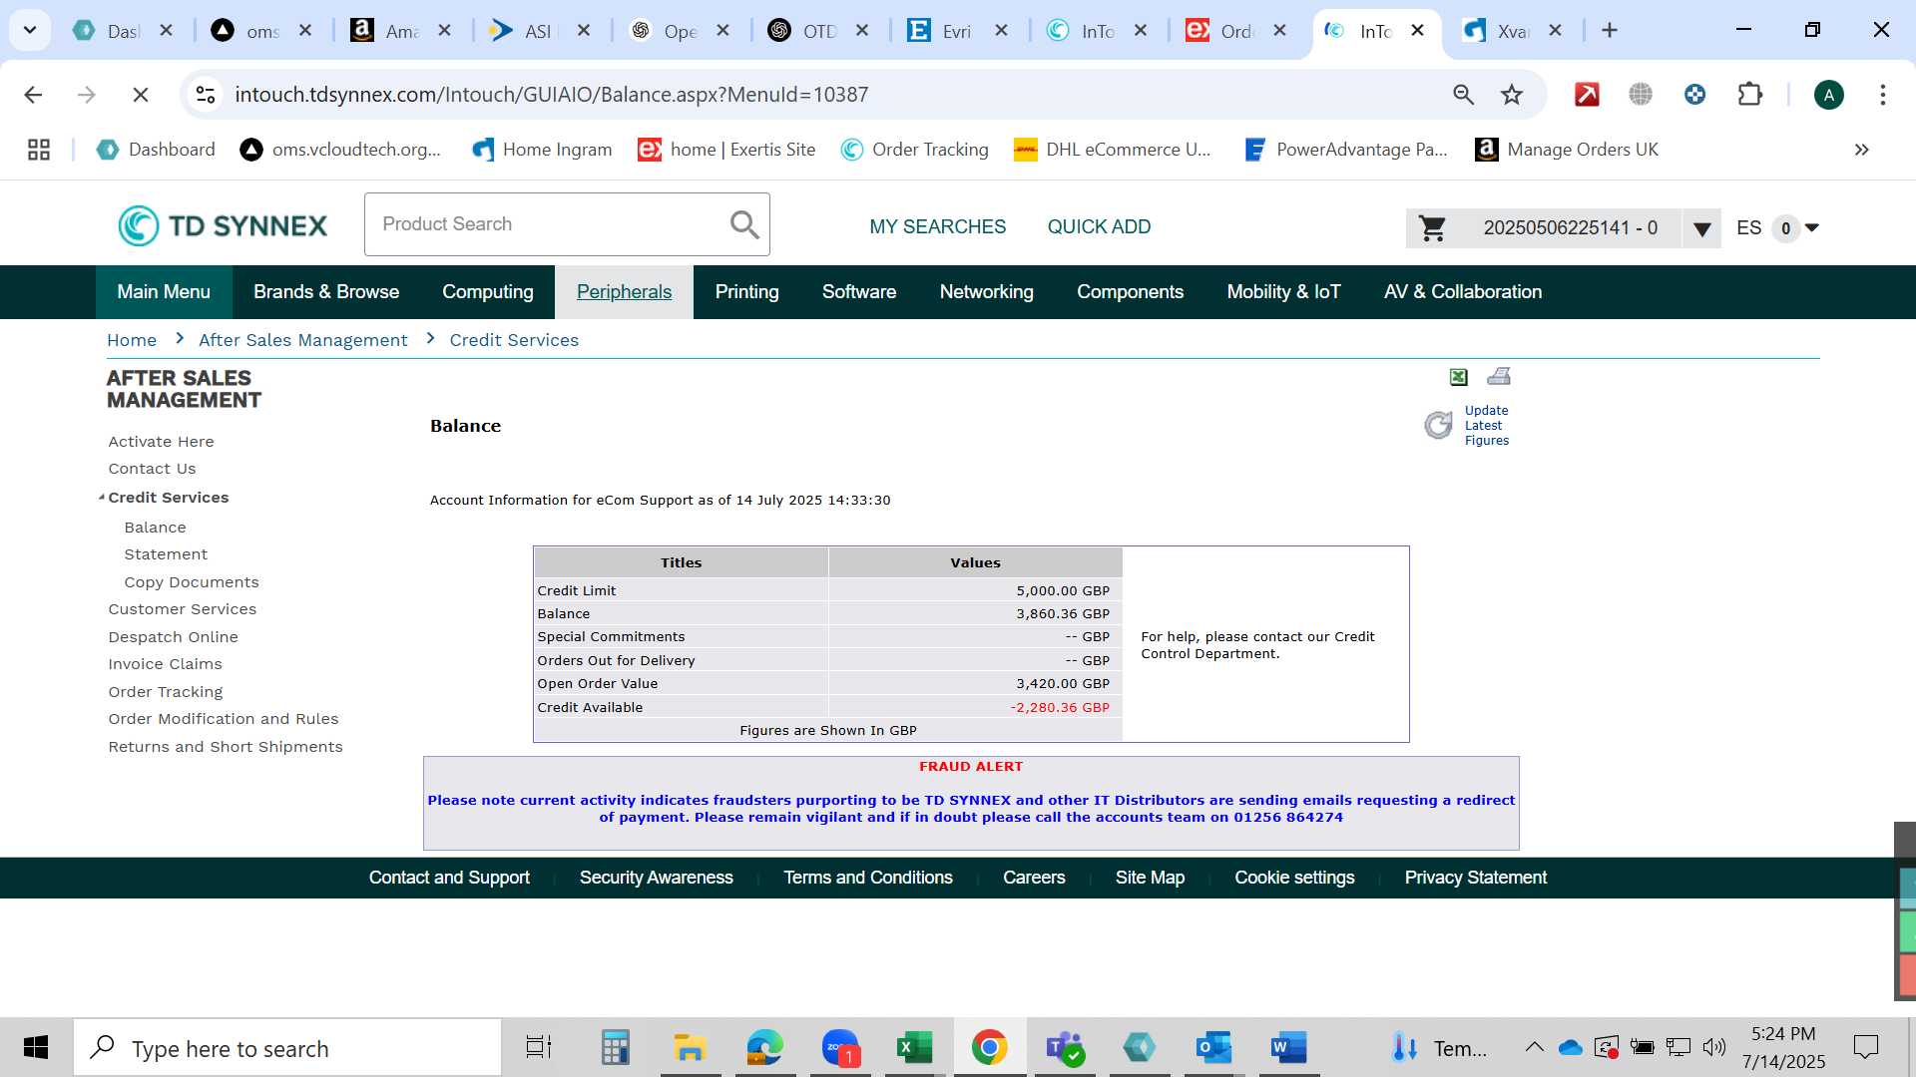This screenshot has width=1916, height=1077.
Task: Expand the ES 0 dropdown arrow
Action: [x=1812, y=228]
